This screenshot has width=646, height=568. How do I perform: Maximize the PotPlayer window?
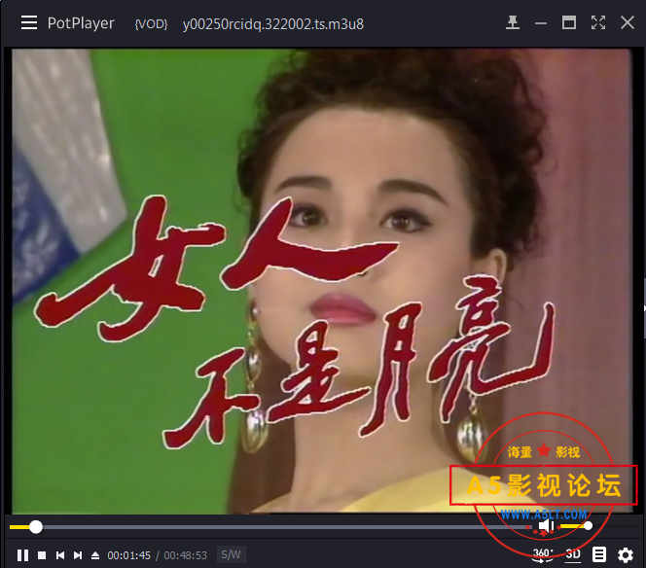(569, 22)
